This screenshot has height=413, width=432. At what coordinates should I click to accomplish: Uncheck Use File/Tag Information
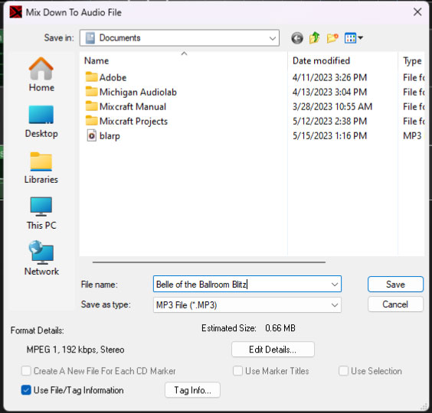26,390
